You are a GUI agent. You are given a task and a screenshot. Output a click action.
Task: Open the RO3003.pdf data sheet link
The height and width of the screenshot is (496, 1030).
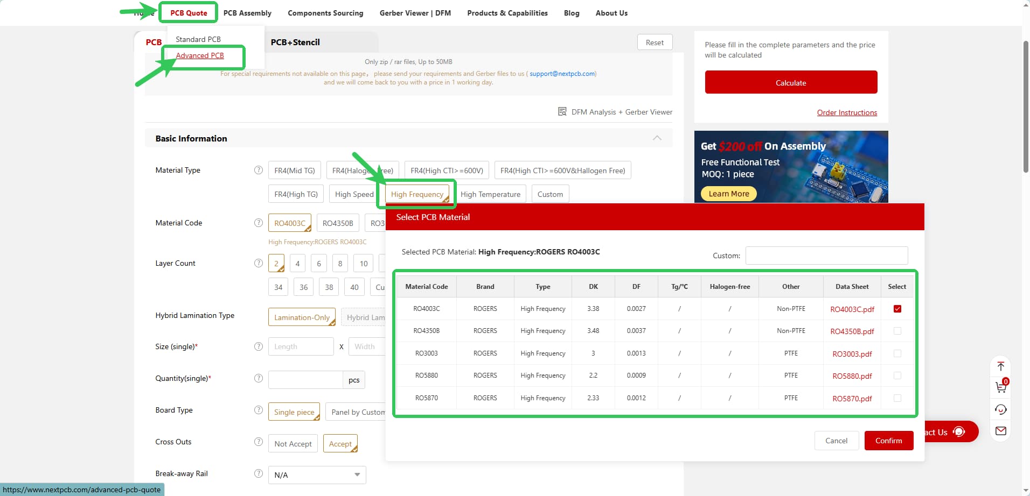coord(852,354)
